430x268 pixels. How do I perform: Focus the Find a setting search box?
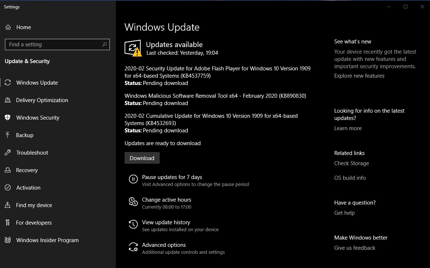[x=53, y=44]
